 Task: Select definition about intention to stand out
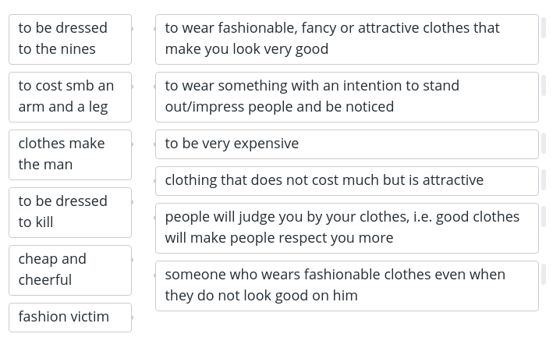[x=347, y=97]
